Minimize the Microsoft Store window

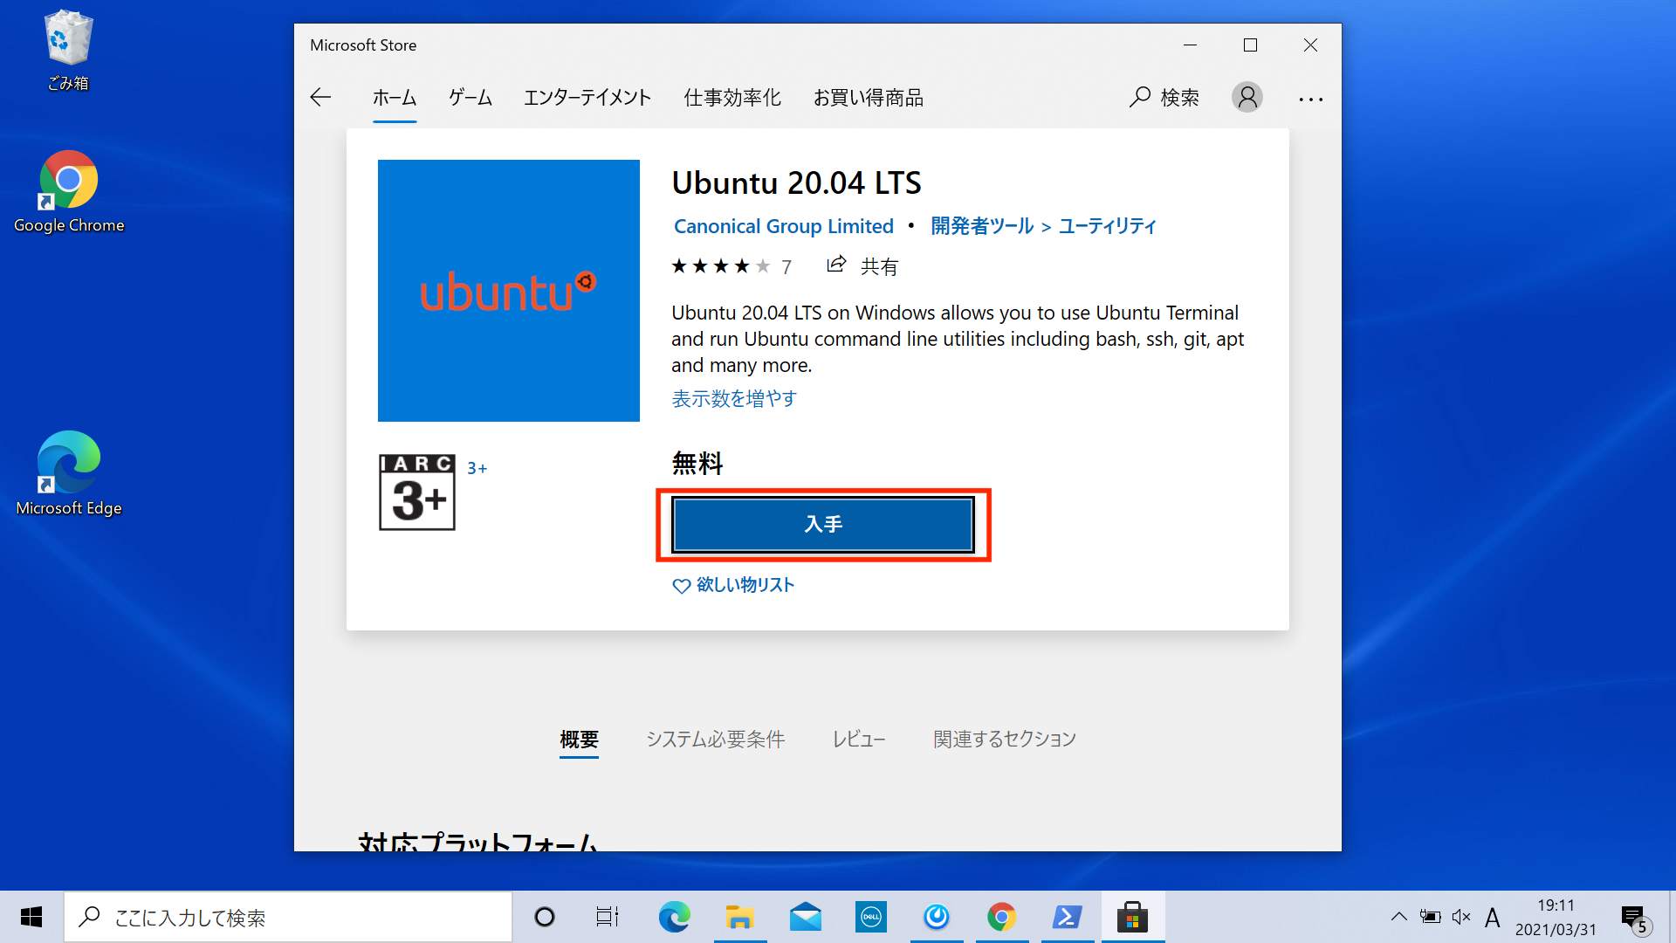point(1190,45)
